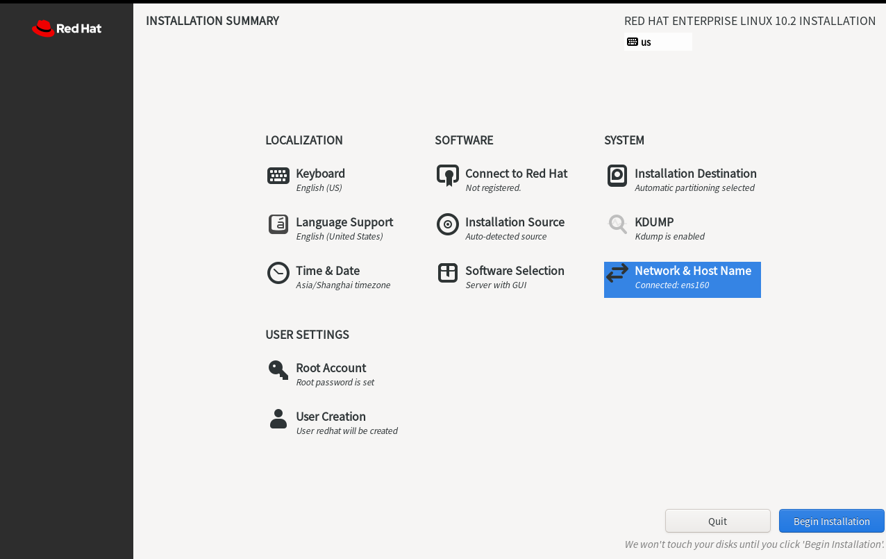Click the 'English (US)' keyboard status text

coord(319,188)
